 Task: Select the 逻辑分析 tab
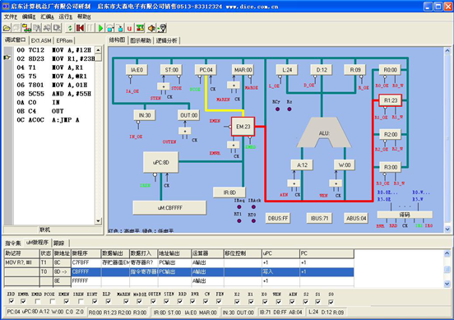click(166, 40)
